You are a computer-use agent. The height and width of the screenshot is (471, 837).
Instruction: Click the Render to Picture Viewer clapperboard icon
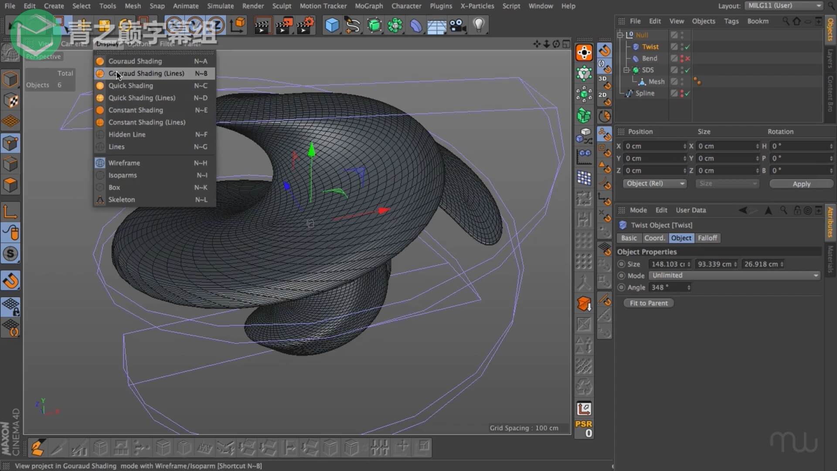(284, 25)
